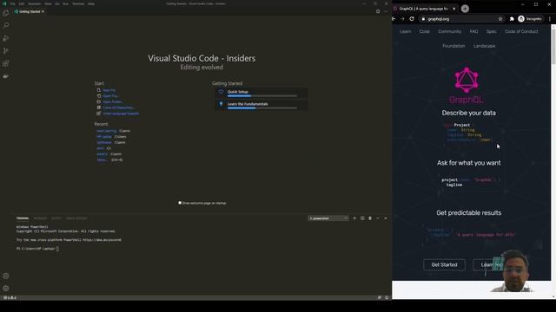Open errors and warnings in status bar
556x312 pixels.
click(x=10, y=297)
